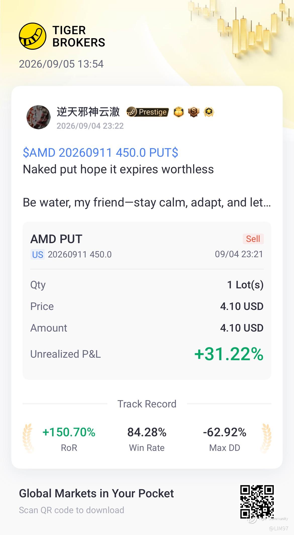Image resolution: width=294 pixels, height=535 pixels.
Task: Click the username 逆天邪神云澈
Action: [88, 112]
